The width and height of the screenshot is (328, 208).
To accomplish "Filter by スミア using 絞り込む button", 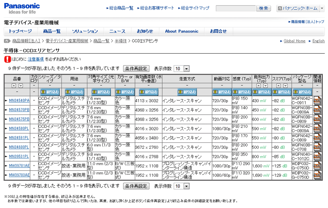I will pyautogui.click(x=282, y=92).
